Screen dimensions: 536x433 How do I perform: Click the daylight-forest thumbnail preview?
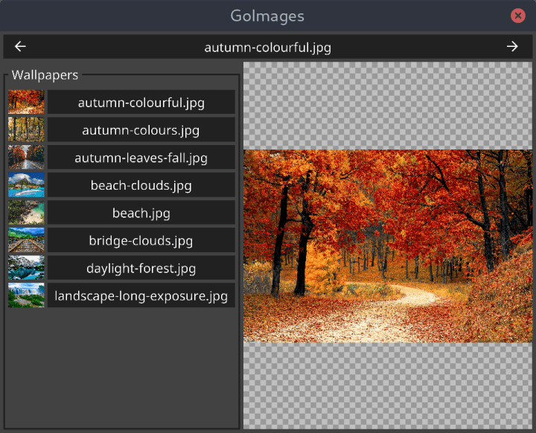[x=26, y=268]
